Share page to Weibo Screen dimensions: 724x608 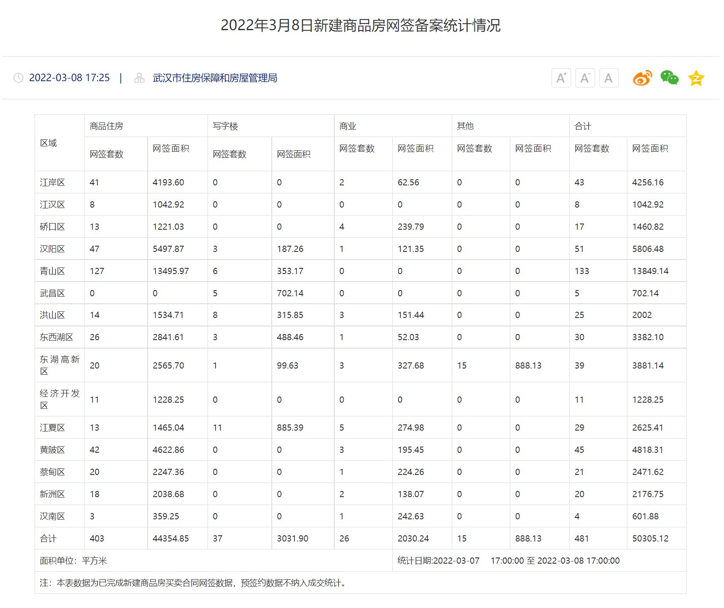pos(642,78)
